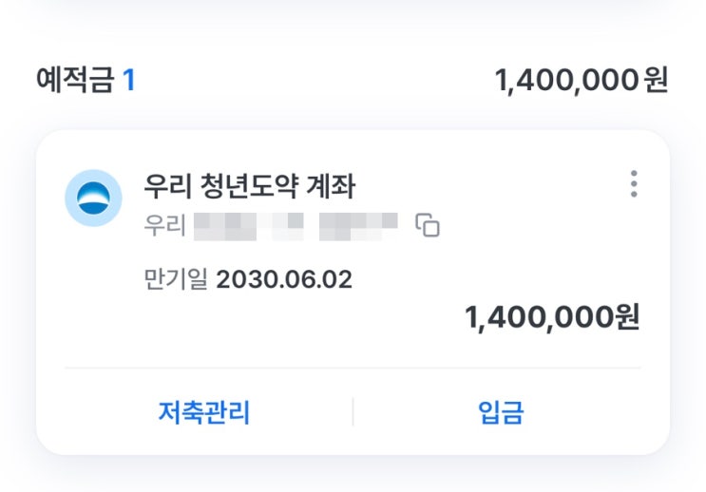The height and width of the screenshot is (492, 706).
Task: Tap the account balance 1,400,000원 in card
Action: tap(551, 317)
